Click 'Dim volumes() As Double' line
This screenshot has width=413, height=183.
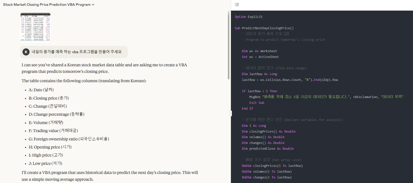[263, 137]
